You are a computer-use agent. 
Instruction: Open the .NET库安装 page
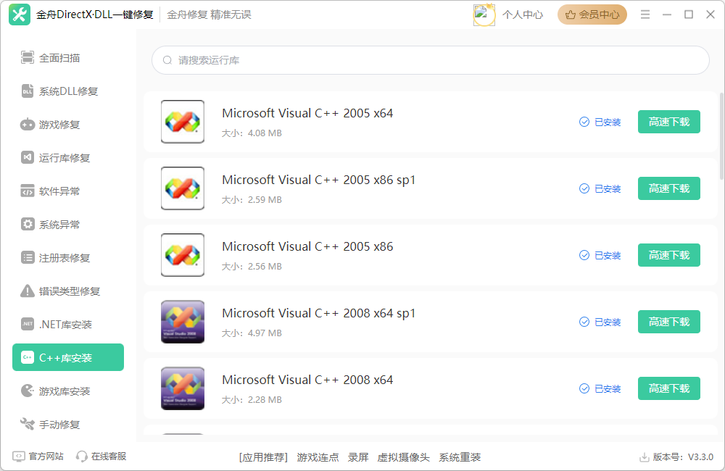[x=65, y=325]
